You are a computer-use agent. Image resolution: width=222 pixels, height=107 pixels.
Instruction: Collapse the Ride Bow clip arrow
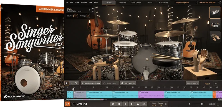[140, 92]
